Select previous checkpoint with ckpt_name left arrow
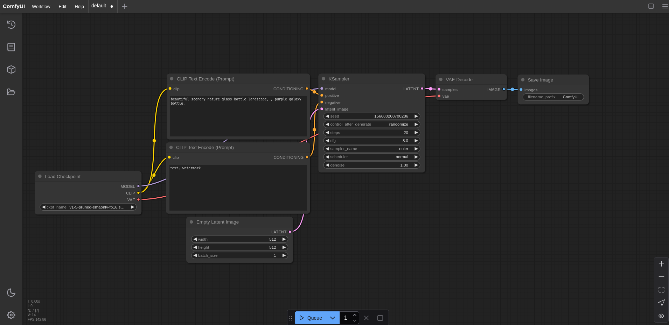Viewport: 669px width, 325px height. point(43,207)
